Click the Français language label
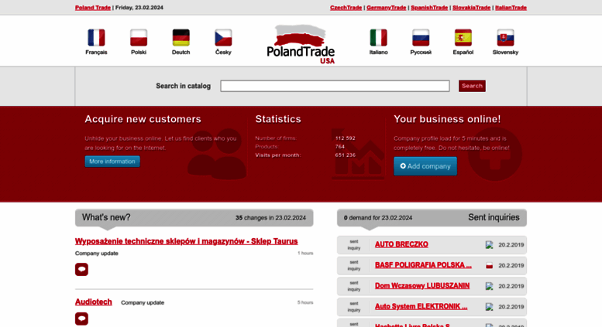 click(96, 53)
